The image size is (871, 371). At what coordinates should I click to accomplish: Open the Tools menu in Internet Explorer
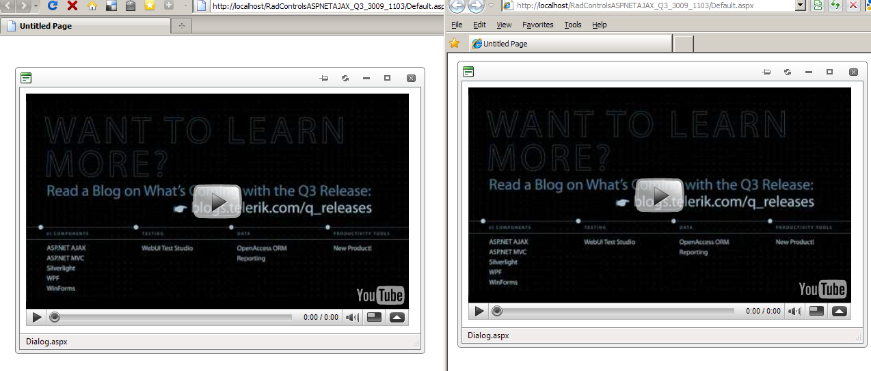click(573, 25)
